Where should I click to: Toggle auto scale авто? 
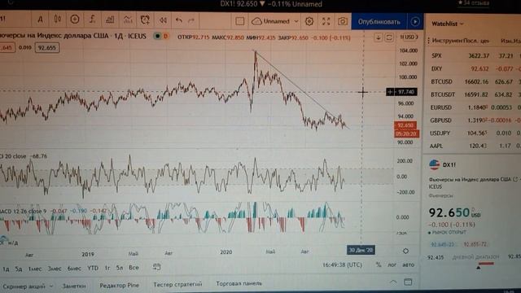coord(409,265)
